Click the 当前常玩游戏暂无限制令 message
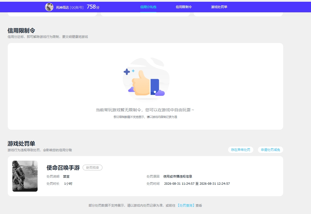This screenshot has height=214, width=311. coord(145,110)
